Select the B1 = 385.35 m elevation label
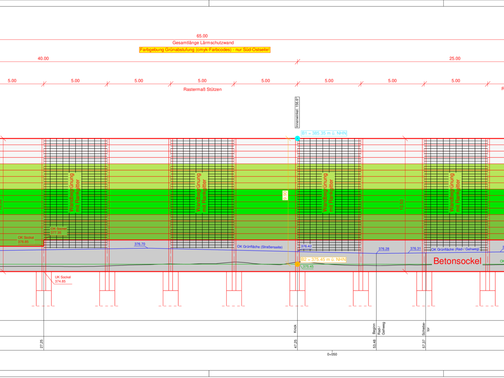This screenshot has height=378, width=504. pyautogui.click(x=324, y=133)
